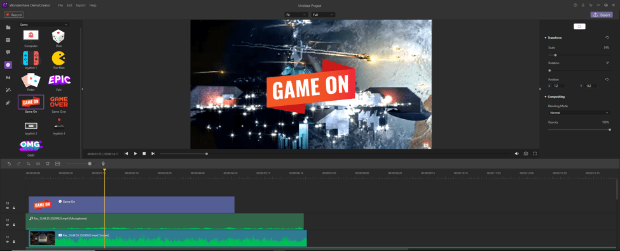
Task: Click the undo arrow above timeline
Action: (x=9, y=164)
